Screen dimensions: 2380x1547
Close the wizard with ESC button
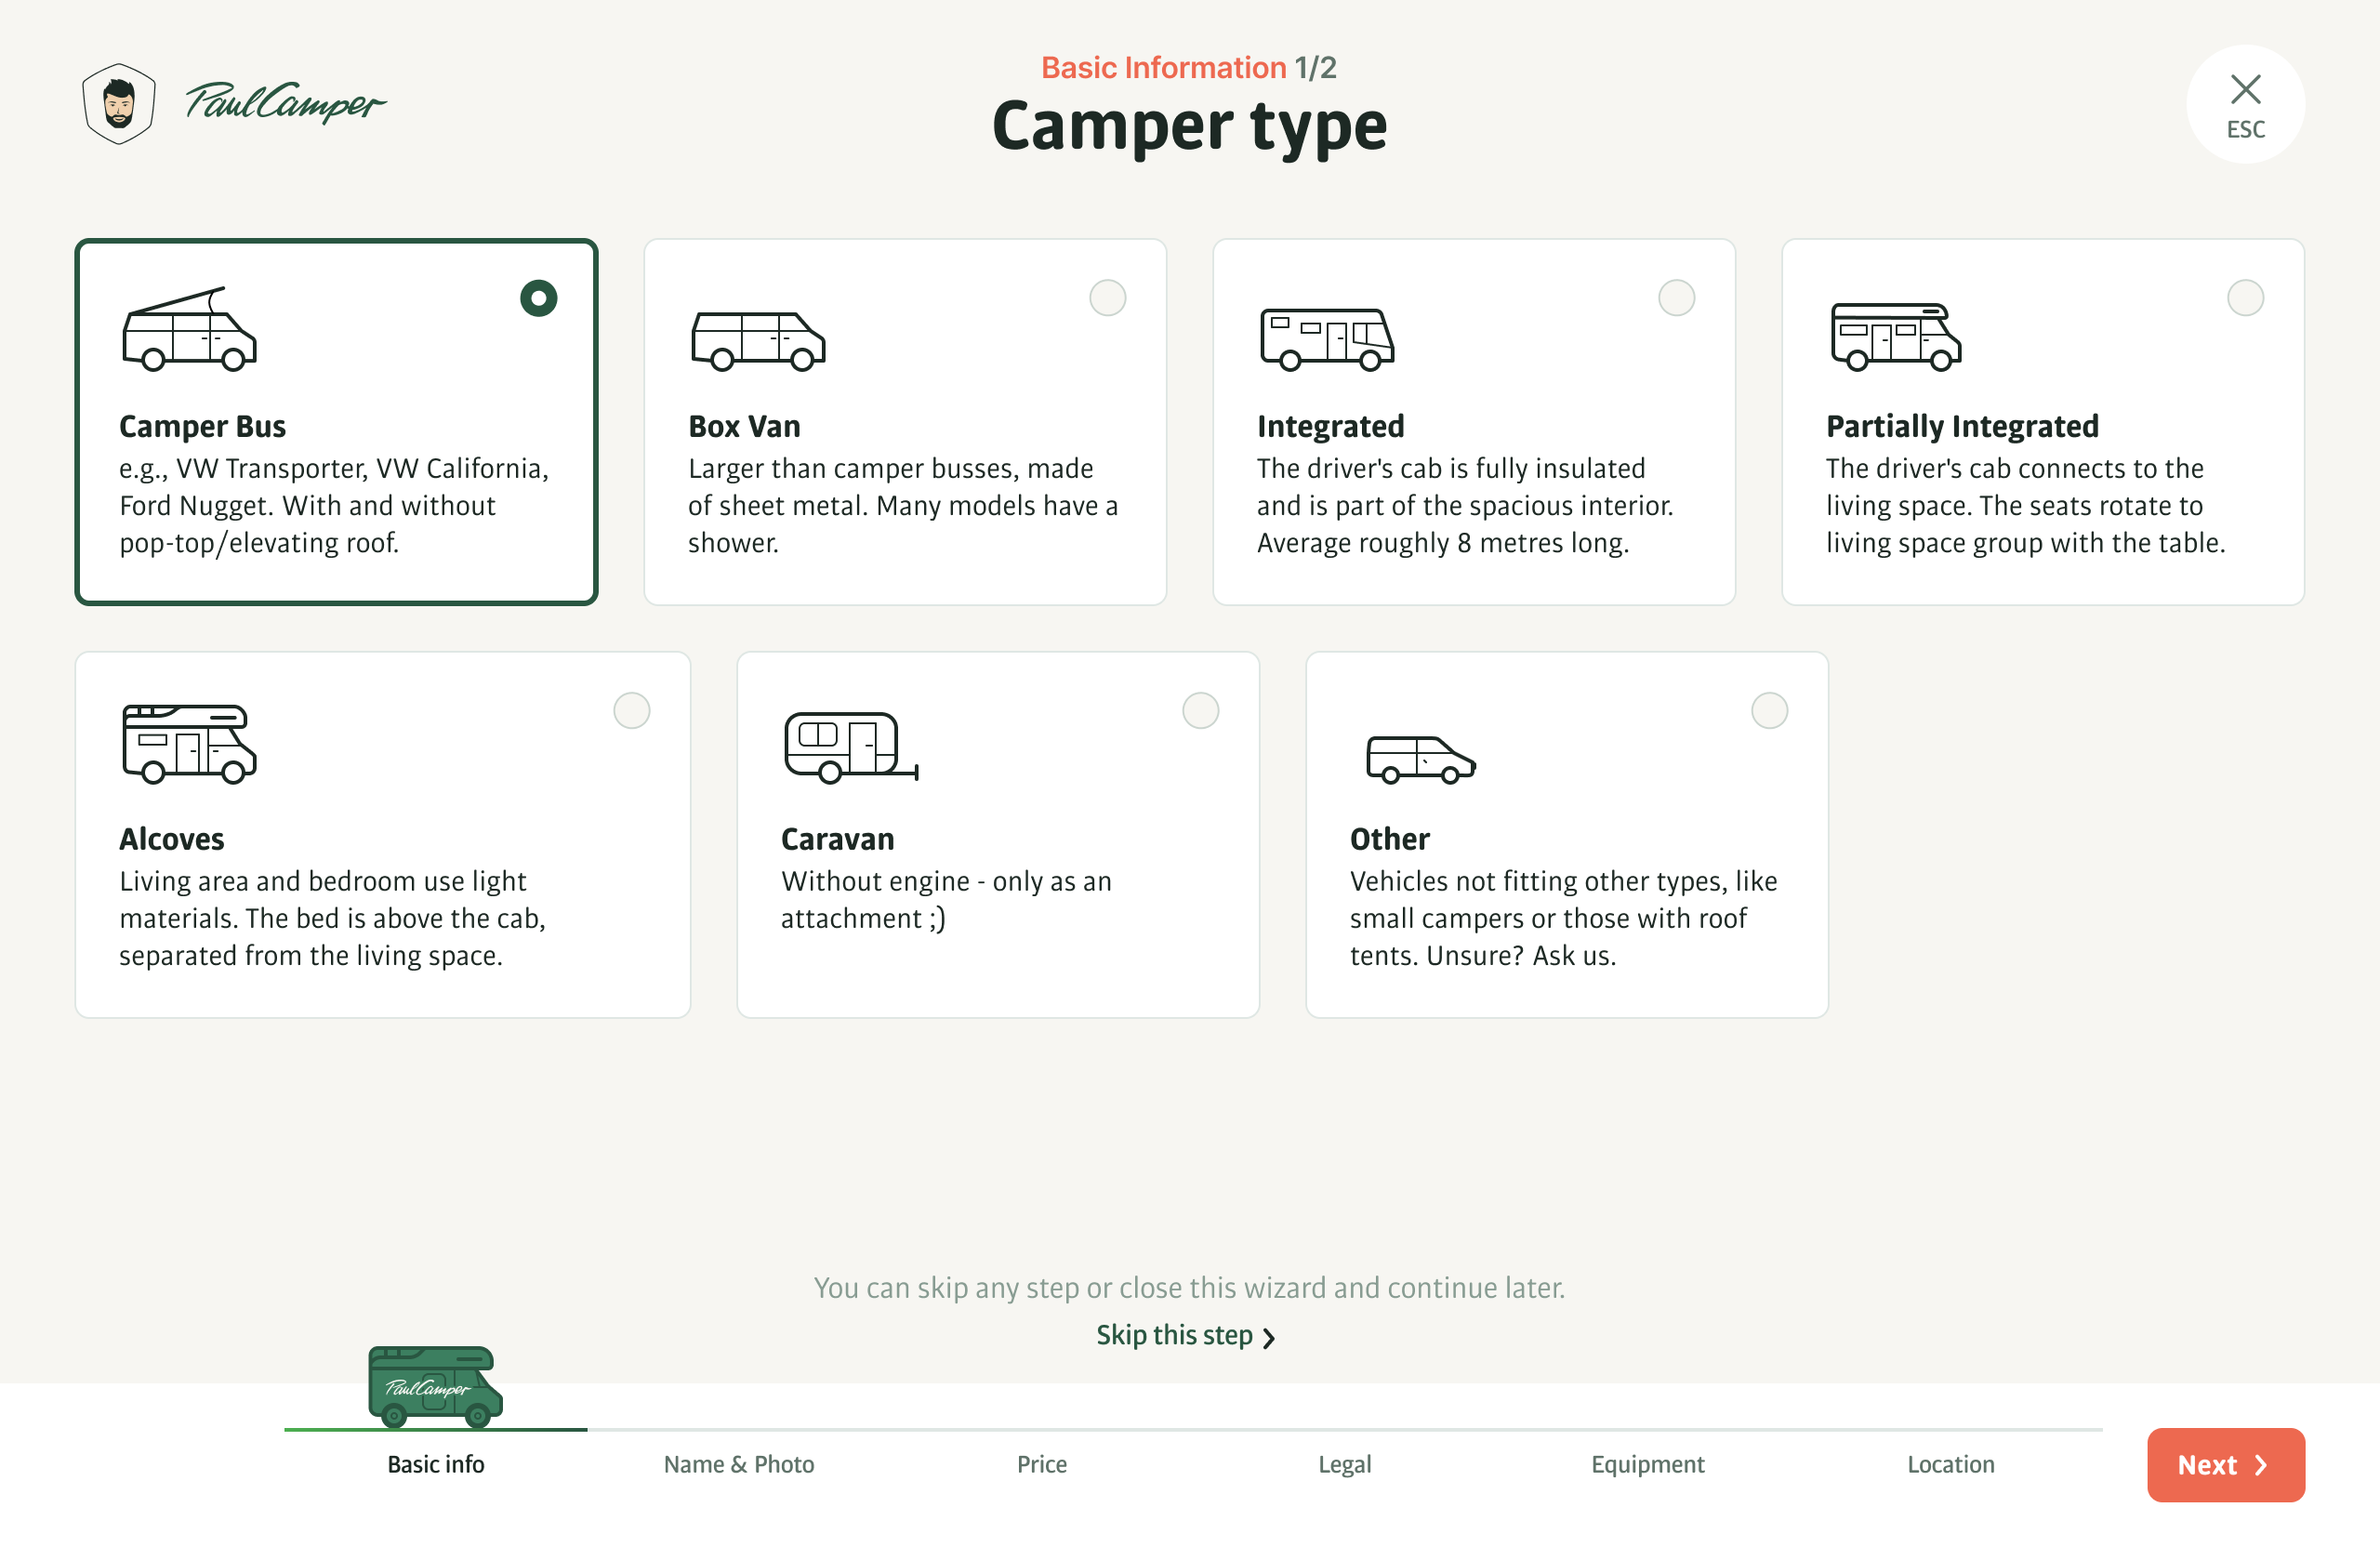coord(2245,104)
